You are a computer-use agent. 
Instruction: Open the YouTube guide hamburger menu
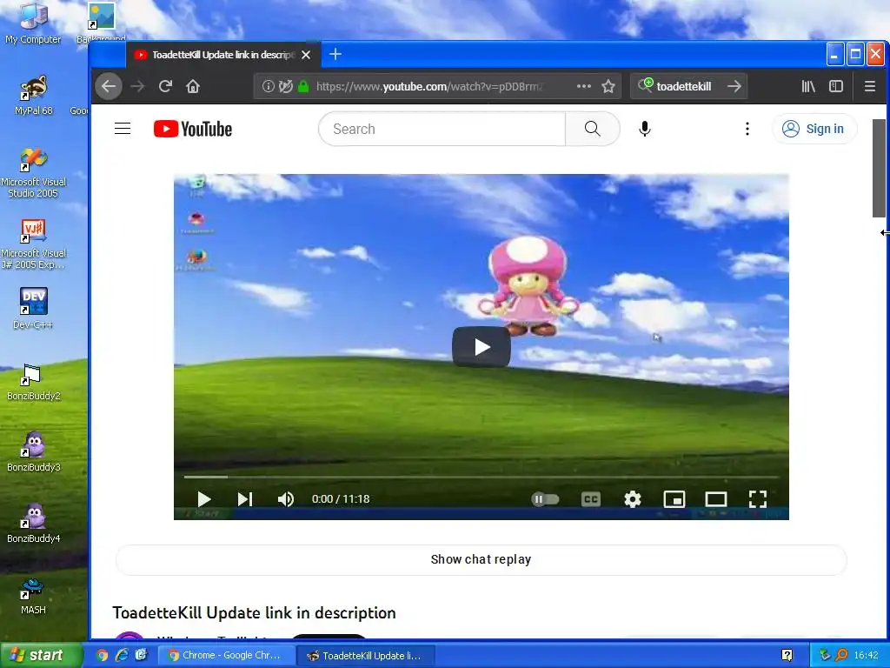tap(123, 129)
